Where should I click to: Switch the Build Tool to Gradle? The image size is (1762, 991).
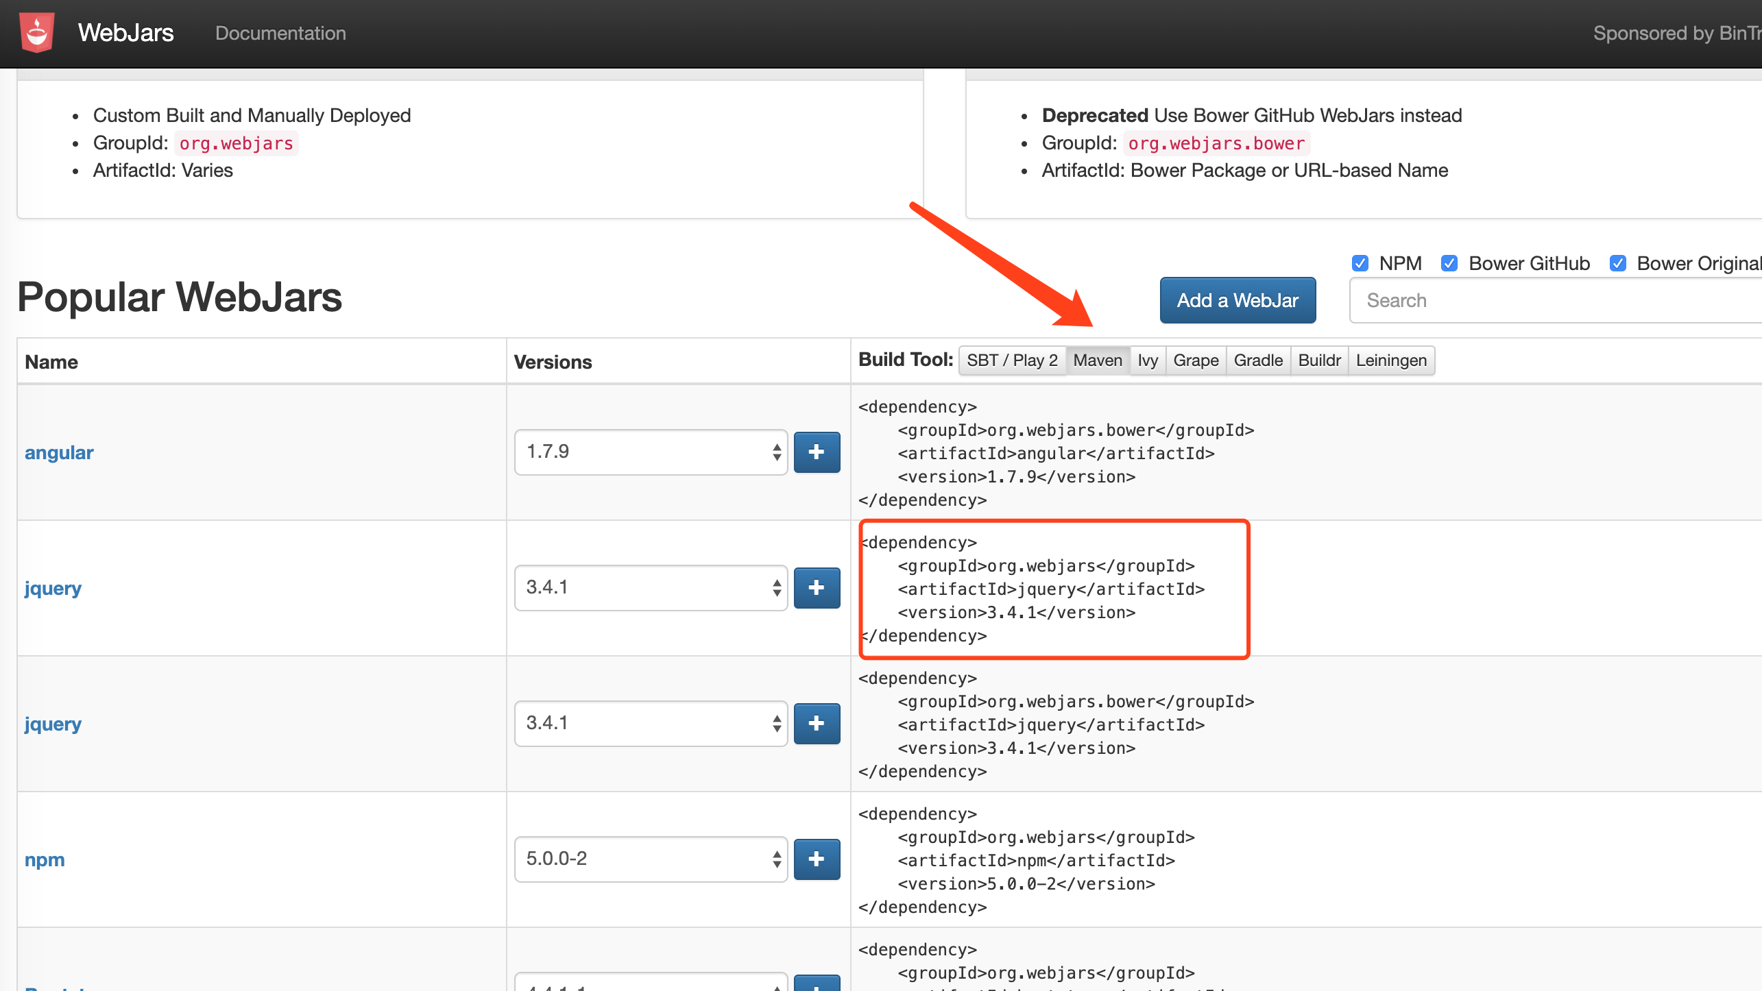point(1257,360)
